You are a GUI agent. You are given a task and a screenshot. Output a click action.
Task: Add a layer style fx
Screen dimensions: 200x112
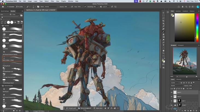183,111
